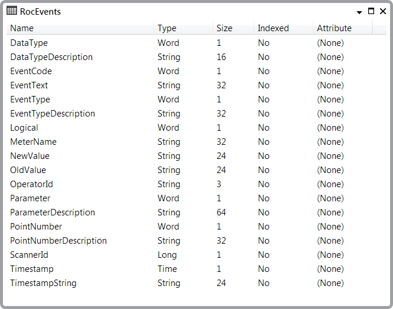This screenshot has width=393, height=309.
Task: Sort by the Type column header
Action: 183,28
